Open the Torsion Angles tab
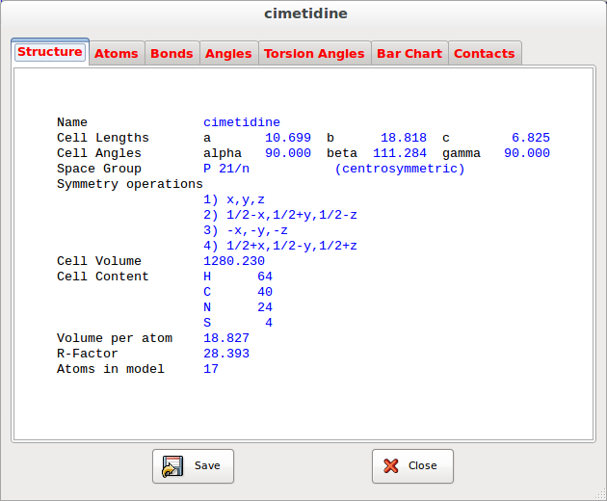The height and width of the screenshot is (501, 607). point(314,53)
